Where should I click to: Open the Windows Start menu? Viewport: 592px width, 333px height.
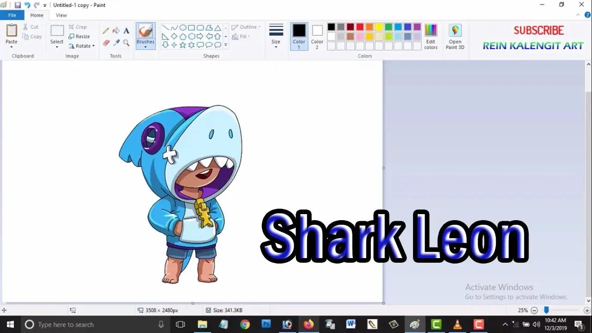10,324
